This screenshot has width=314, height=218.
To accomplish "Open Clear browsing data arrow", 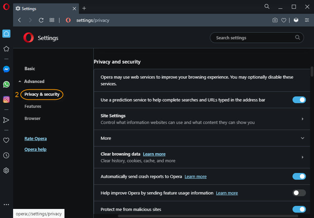I will tap(302, 157).
